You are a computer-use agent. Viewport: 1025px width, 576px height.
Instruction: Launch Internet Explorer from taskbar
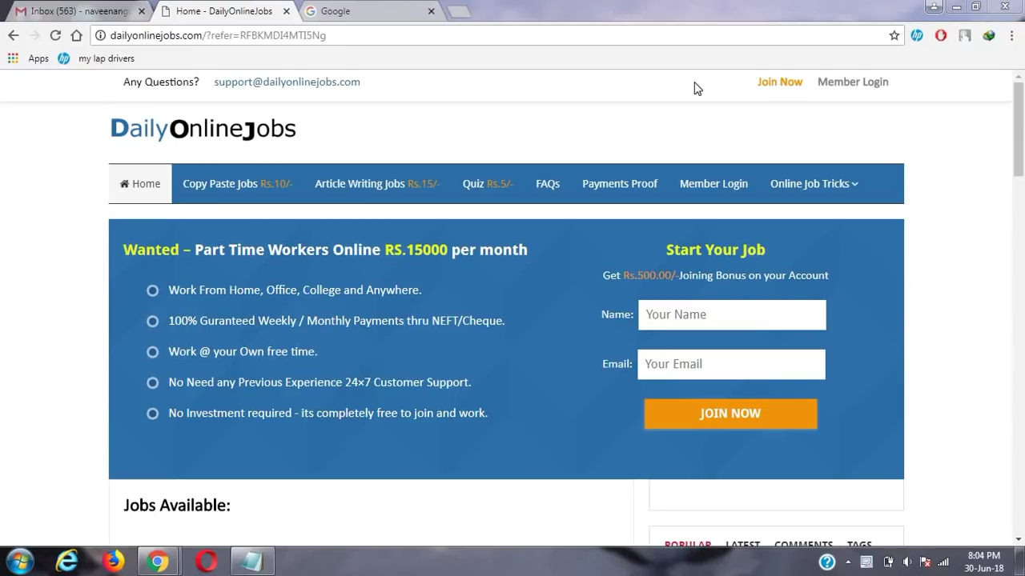pyautogui.click(x=66, y=562)
